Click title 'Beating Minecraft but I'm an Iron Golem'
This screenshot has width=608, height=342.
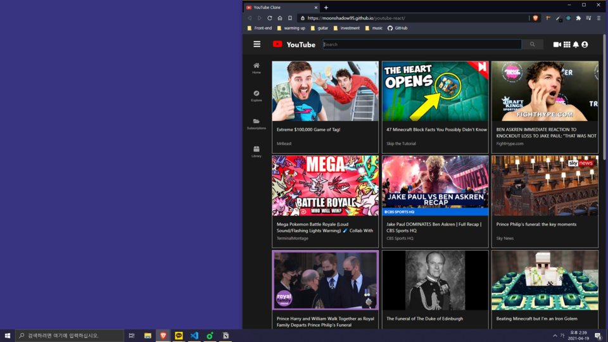[536, 319]
